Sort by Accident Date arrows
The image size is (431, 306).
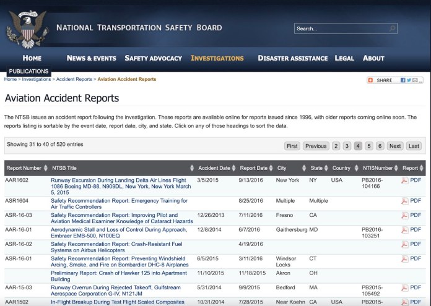233,168
